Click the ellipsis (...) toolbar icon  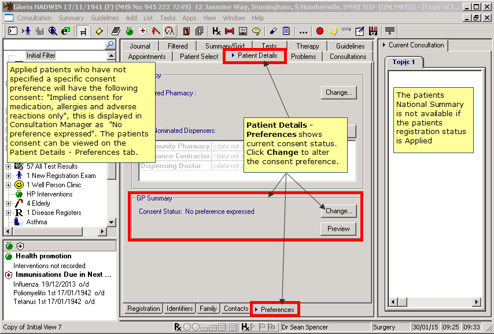[x=303, y=31]
